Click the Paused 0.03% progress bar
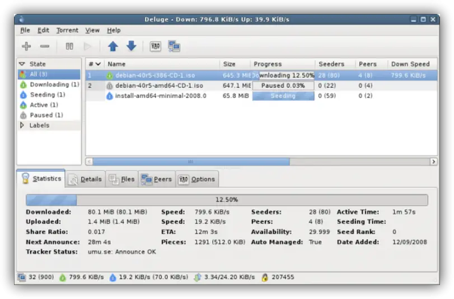 pyautogui.click(x=283, y=86)
